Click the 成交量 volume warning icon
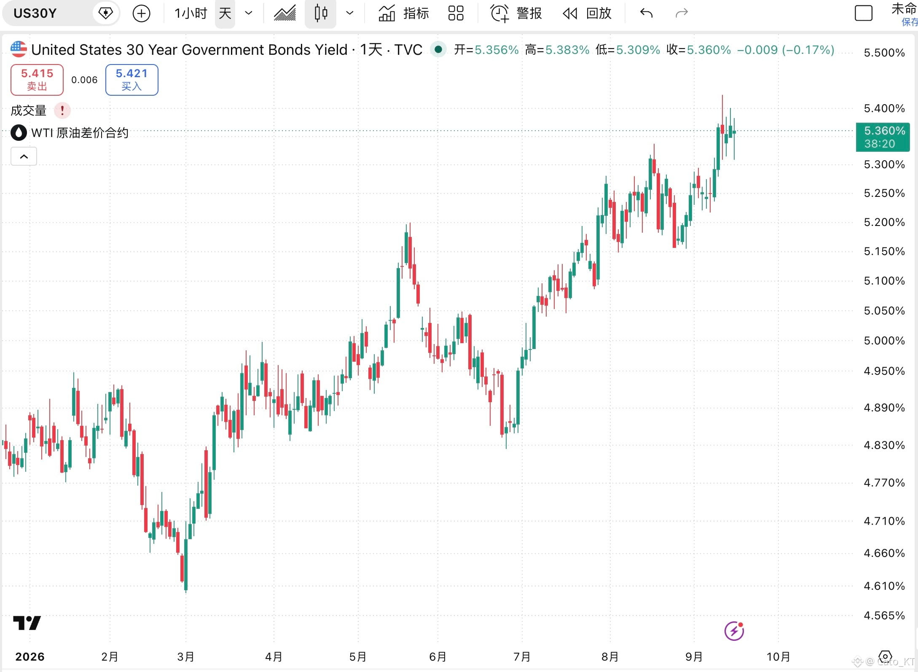 (x=62, y=110)
